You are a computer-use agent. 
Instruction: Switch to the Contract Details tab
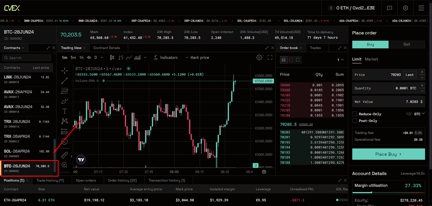click(x=107, y=48)
